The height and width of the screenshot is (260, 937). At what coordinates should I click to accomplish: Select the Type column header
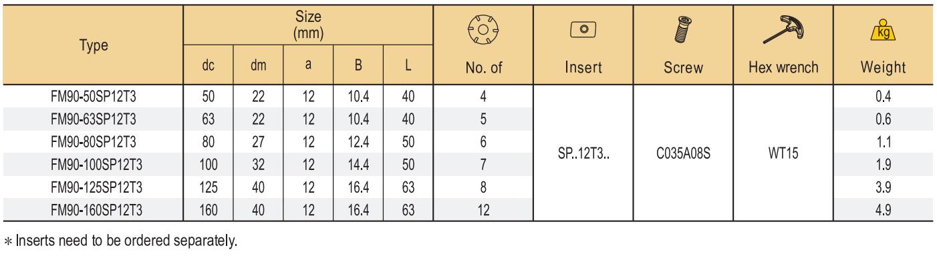(94, 45)
